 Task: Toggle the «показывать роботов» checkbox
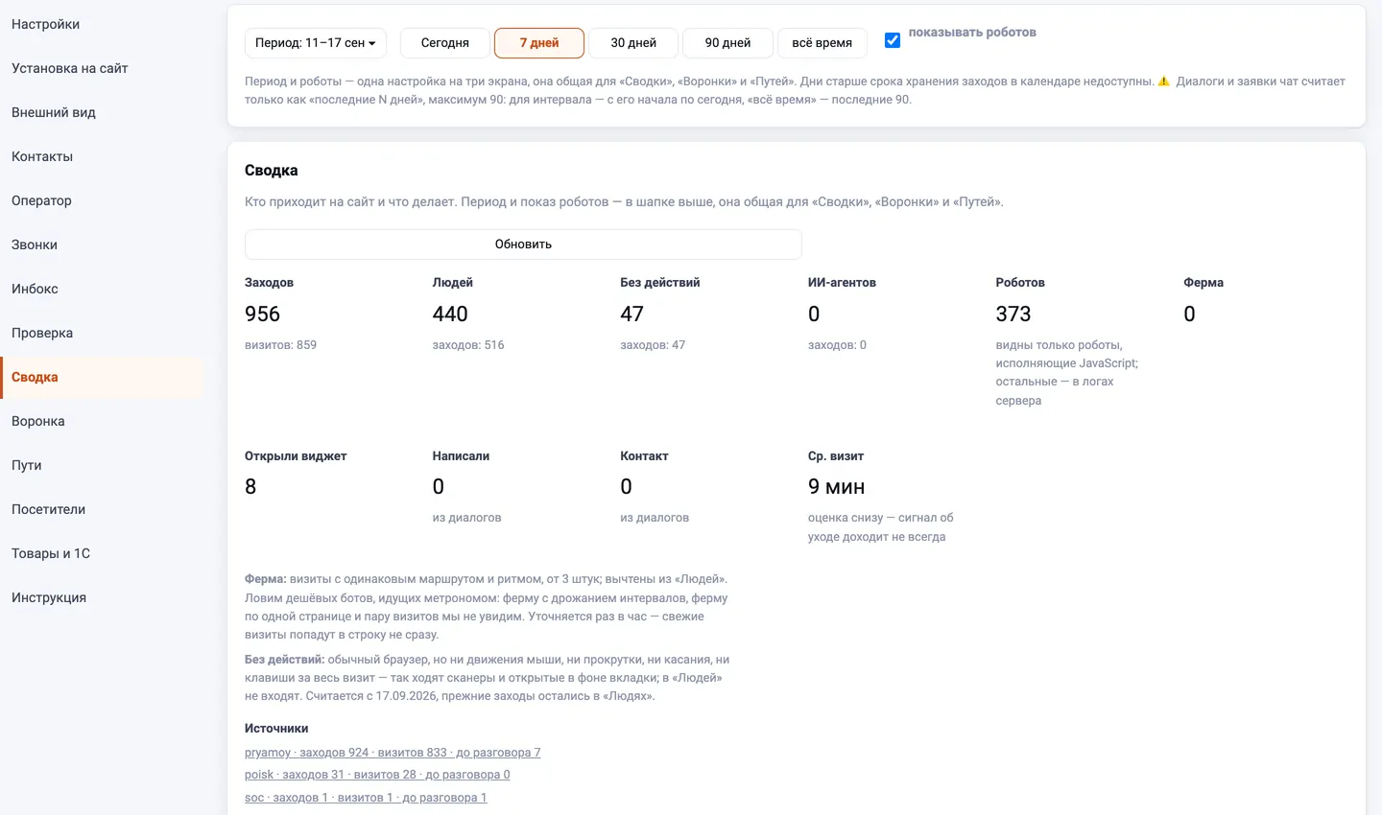(x=893, y=40)
